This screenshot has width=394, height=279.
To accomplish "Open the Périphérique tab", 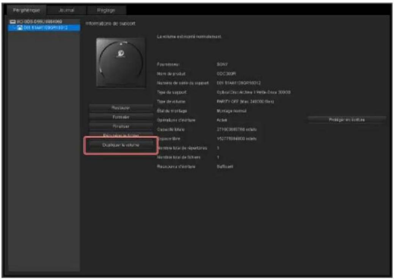I will (27, 10).
